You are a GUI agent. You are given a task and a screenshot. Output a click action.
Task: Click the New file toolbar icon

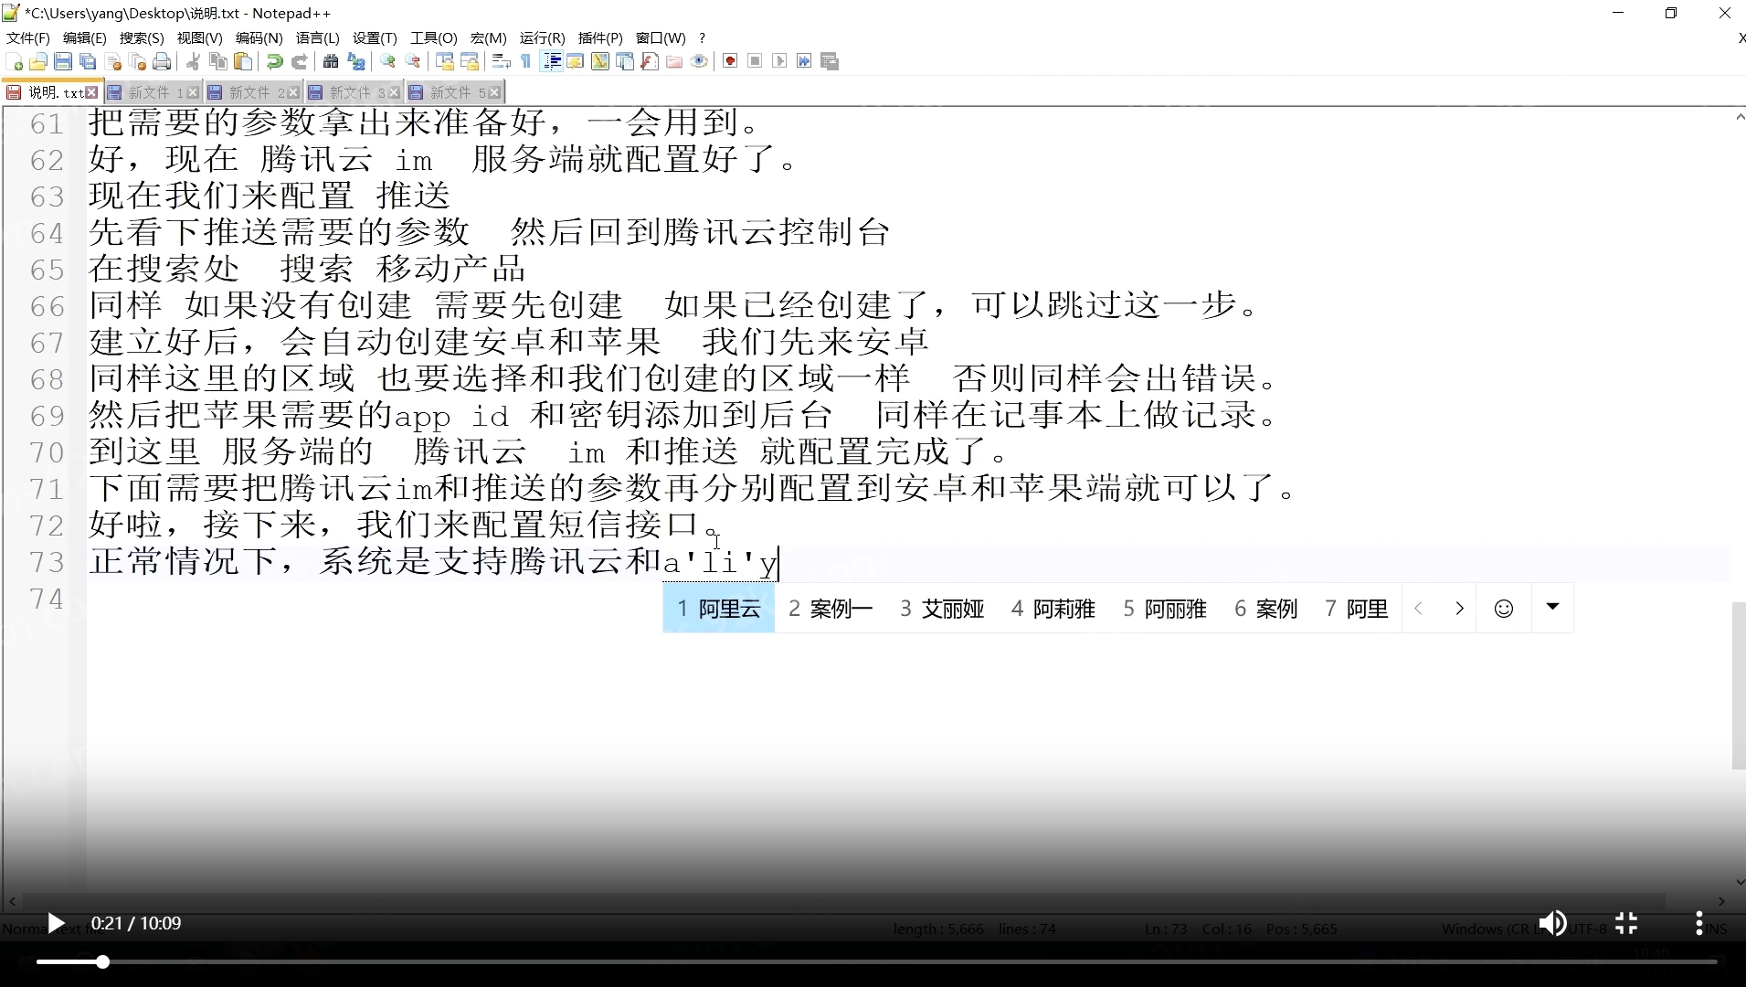15,61
